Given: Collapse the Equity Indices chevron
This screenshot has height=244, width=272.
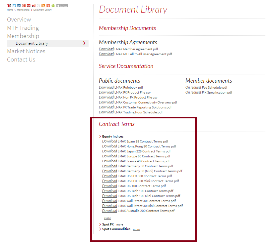Looking at the screenshot, I should pyautogui.click(x=100, y=137).
